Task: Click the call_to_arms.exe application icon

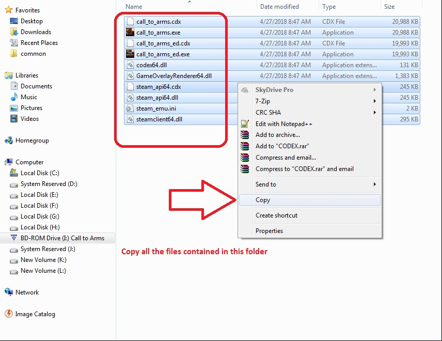Action: point(130,32)
